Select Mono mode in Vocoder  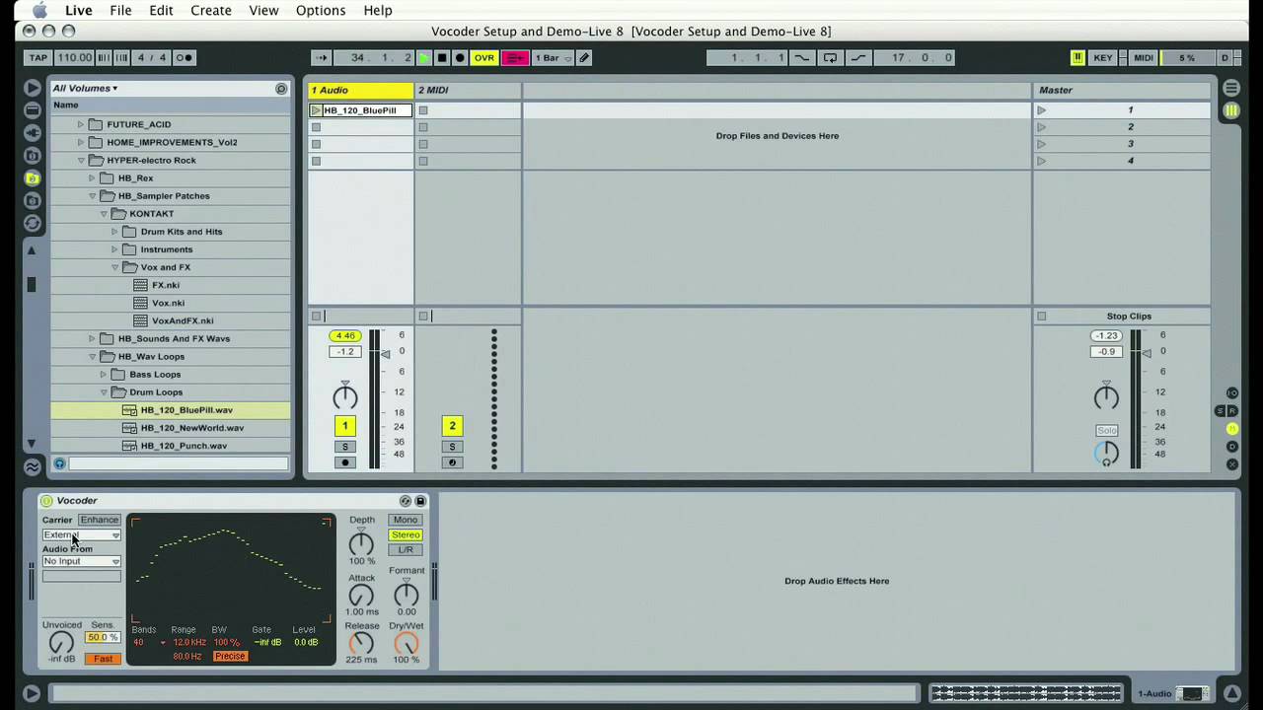click(406, 520)
